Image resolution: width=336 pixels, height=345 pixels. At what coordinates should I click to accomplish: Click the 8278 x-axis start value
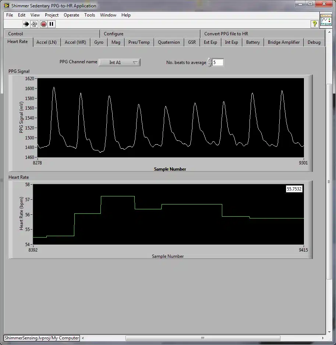point(37,163)
